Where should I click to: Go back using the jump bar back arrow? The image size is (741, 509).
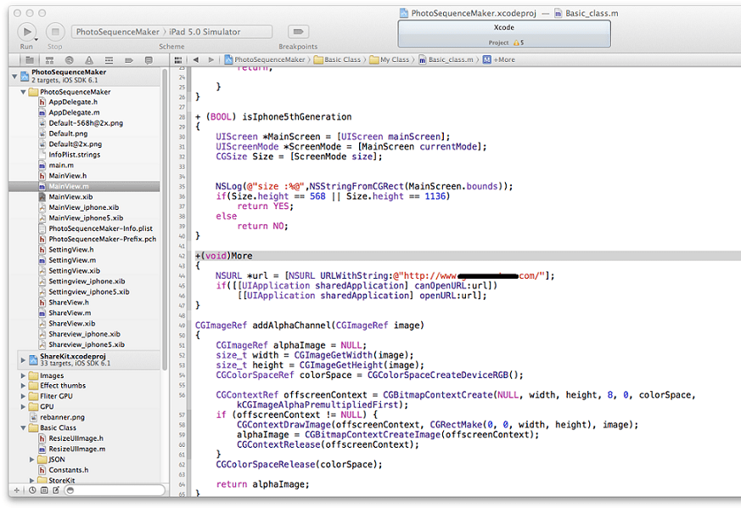click(x=195, y=59)
